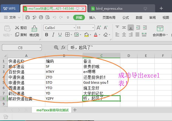Open the Calibri font name dropdown
Viewport: 172px width, 121px height.
pyautogui.click(x=74, y=28)
